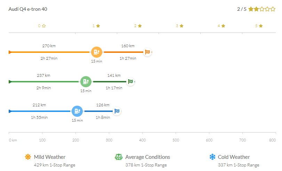The height and width of the screenshot is (171, 282).
Task: Click the Cold Weather label
Action: click(234, 157)
